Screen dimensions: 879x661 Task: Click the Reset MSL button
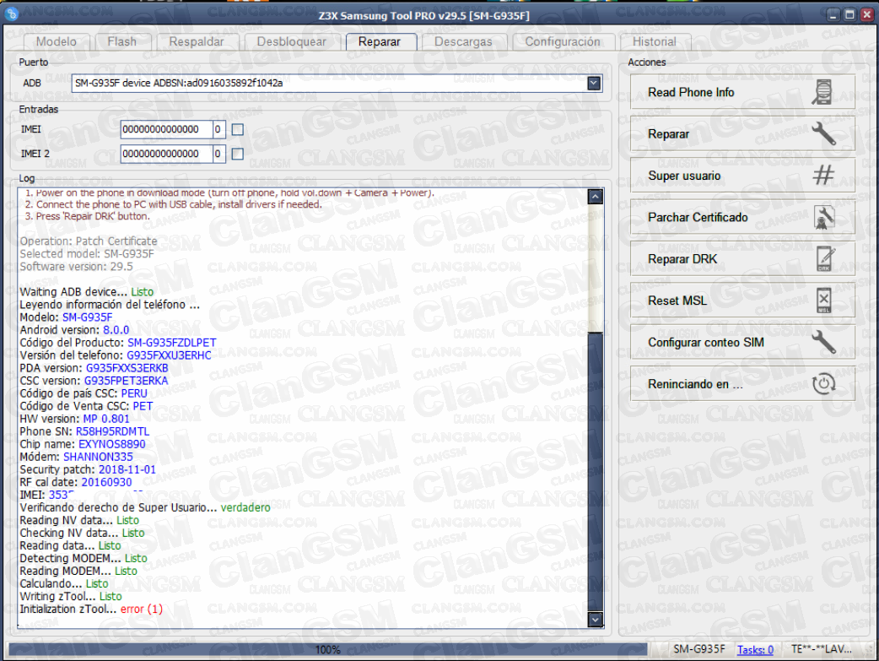pos(742,301)
